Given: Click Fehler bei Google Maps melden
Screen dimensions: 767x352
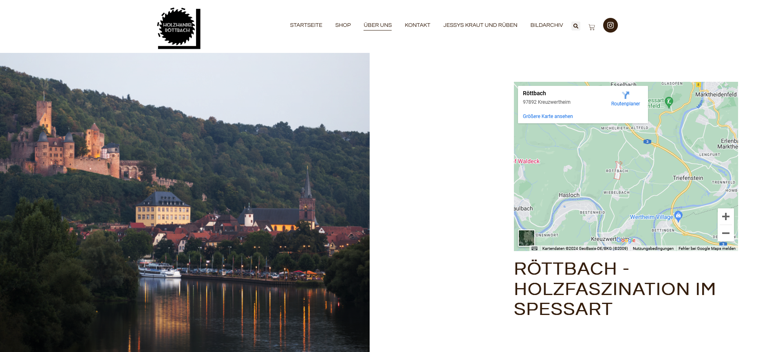Looking at the screenshot, I should click(707, 249).
